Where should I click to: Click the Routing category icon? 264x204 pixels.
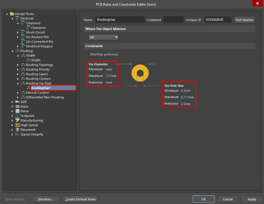point(17,51)
